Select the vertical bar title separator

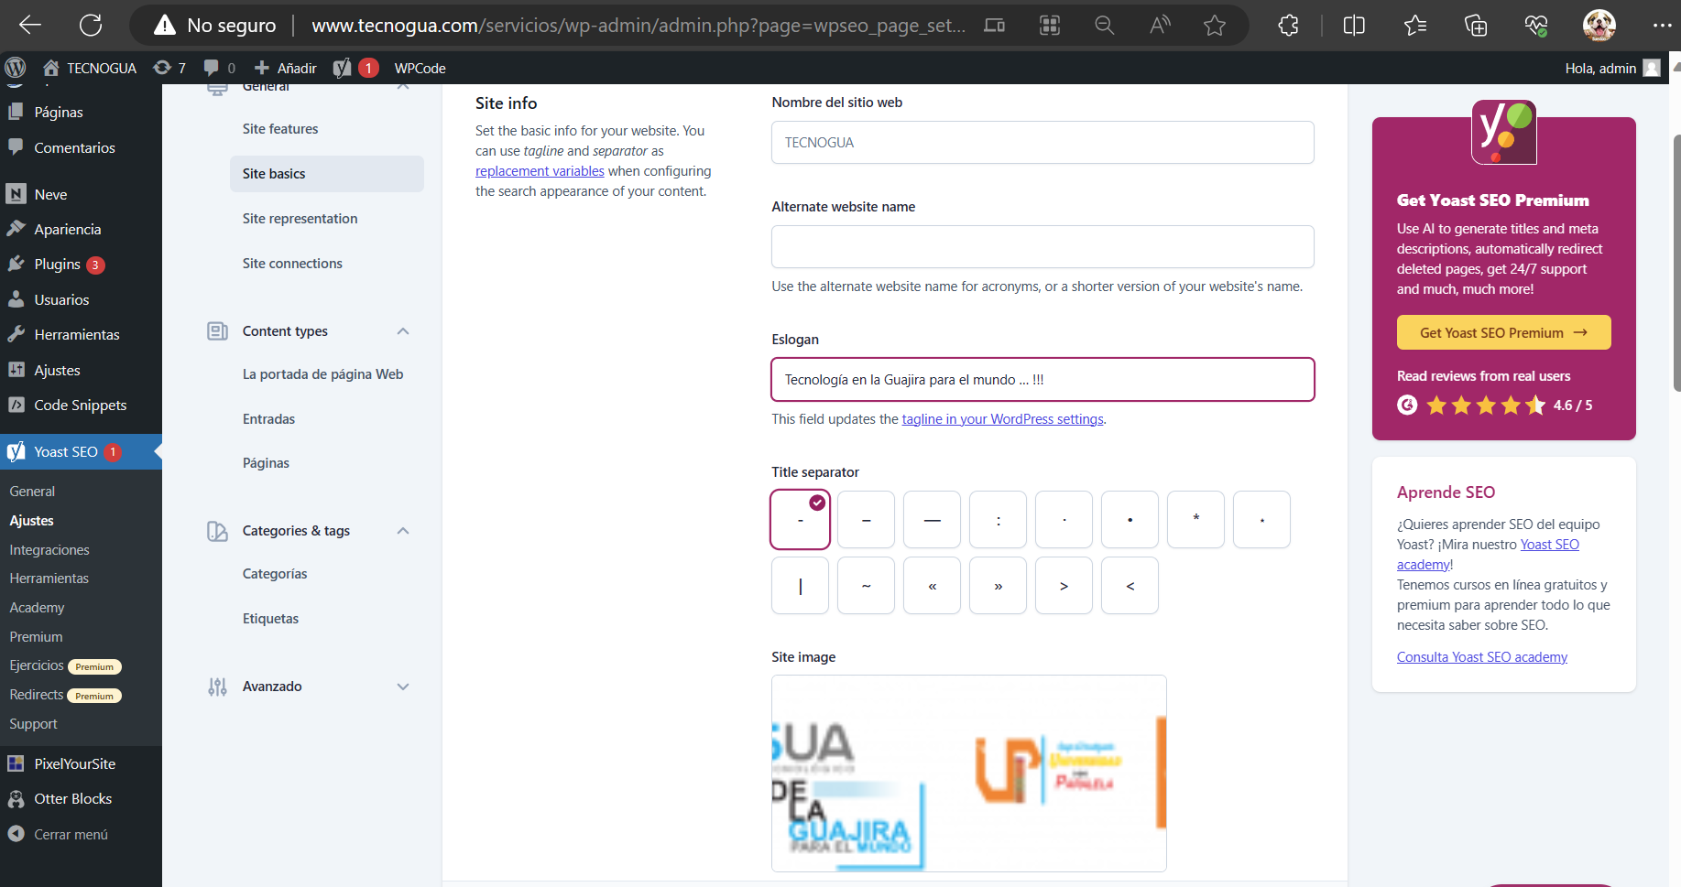point(801,586)
